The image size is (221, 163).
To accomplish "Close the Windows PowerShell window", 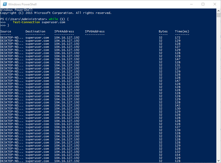I will pos(215,4).
